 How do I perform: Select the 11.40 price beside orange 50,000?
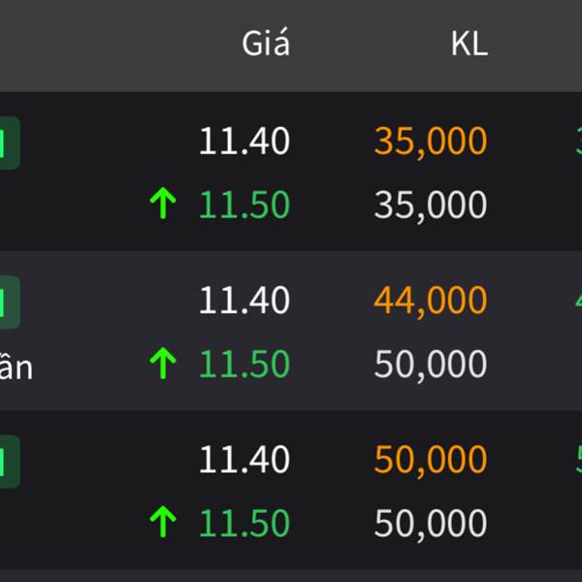(244, 459)
